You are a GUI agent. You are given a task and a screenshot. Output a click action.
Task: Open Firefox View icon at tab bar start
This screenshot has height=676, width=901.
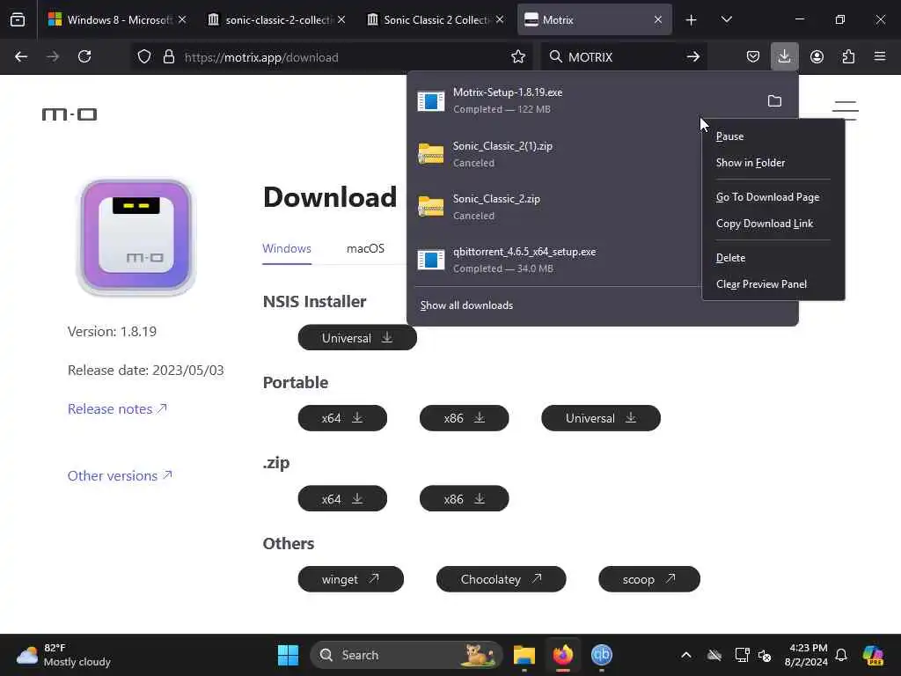tap(18, 19)
